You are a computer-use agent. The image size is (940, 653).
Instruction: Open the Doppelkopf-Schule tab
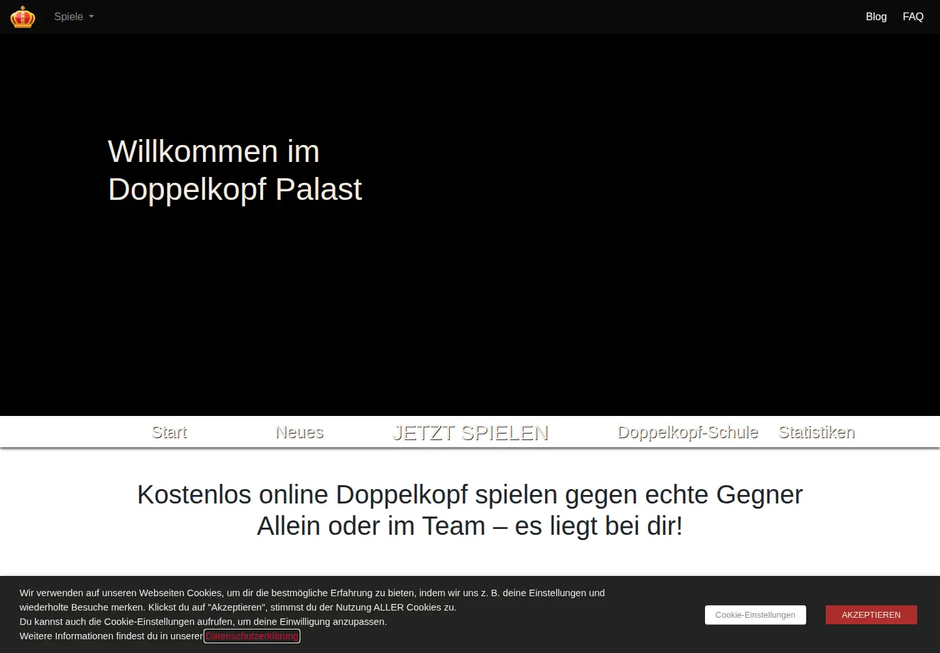(x=688, y=432)
